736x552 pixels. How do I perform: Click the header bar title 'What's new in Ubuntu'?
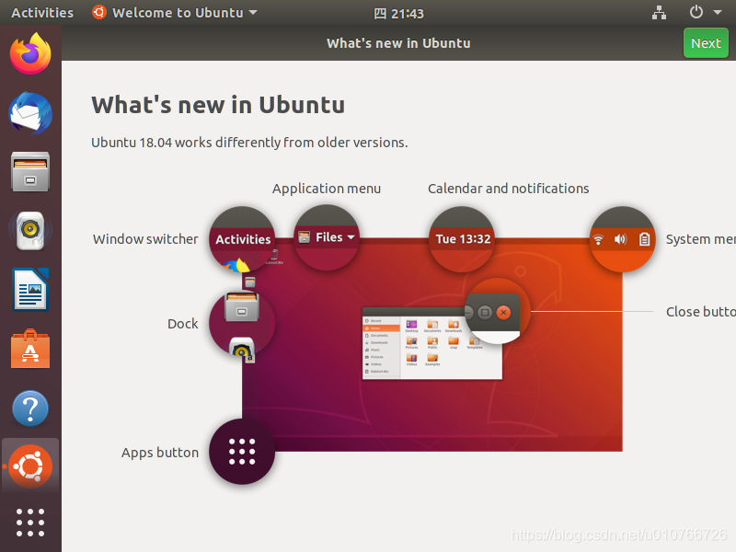click(x=398, y=43)
